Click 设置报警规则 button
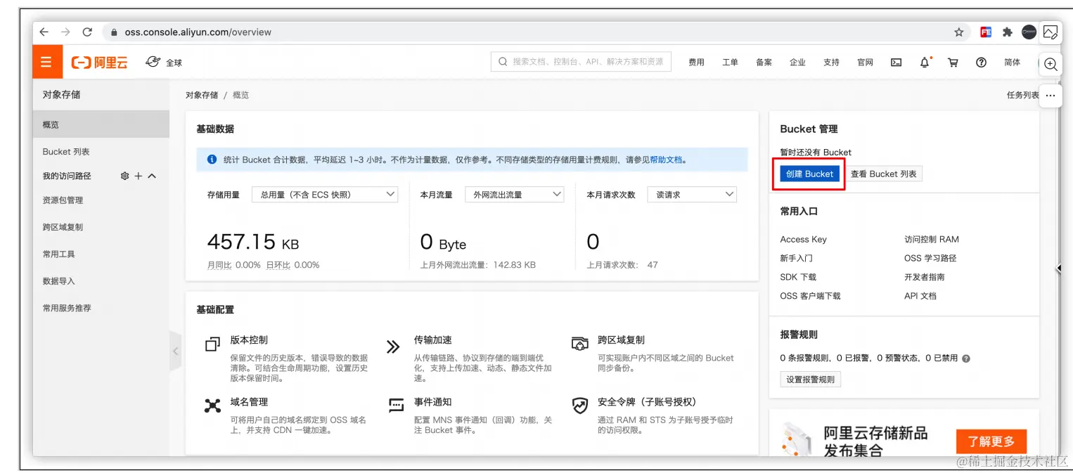This screenshot has height=473, width=1073. (x=810, y=380)
